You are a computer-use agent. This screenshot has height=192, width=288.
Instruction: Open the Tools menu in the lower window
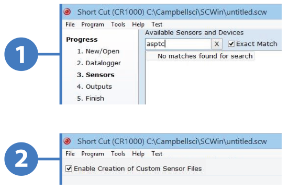point(118,153)
